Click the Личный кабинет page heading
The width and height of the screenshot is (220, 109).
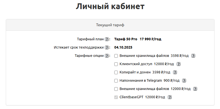pyautogui.click(x=110, y=6)
